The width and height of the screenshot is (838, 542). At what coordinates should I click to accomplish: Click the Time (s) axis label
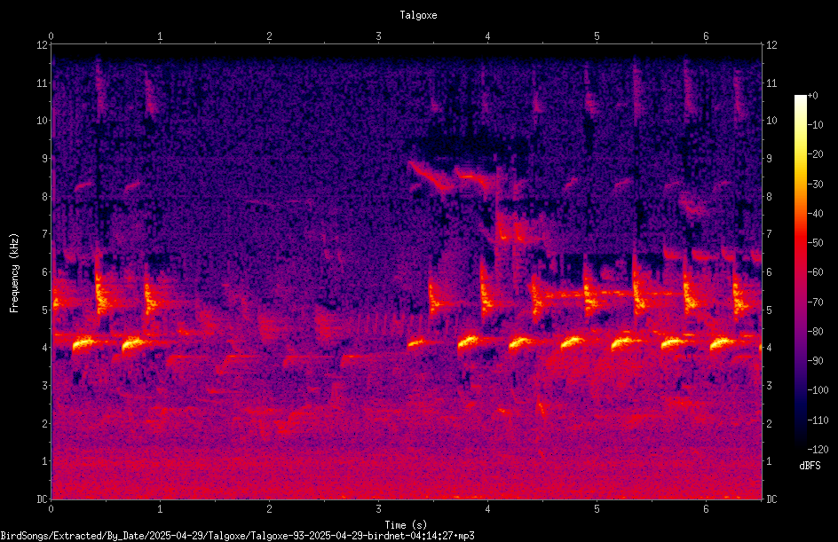[406, 525]
